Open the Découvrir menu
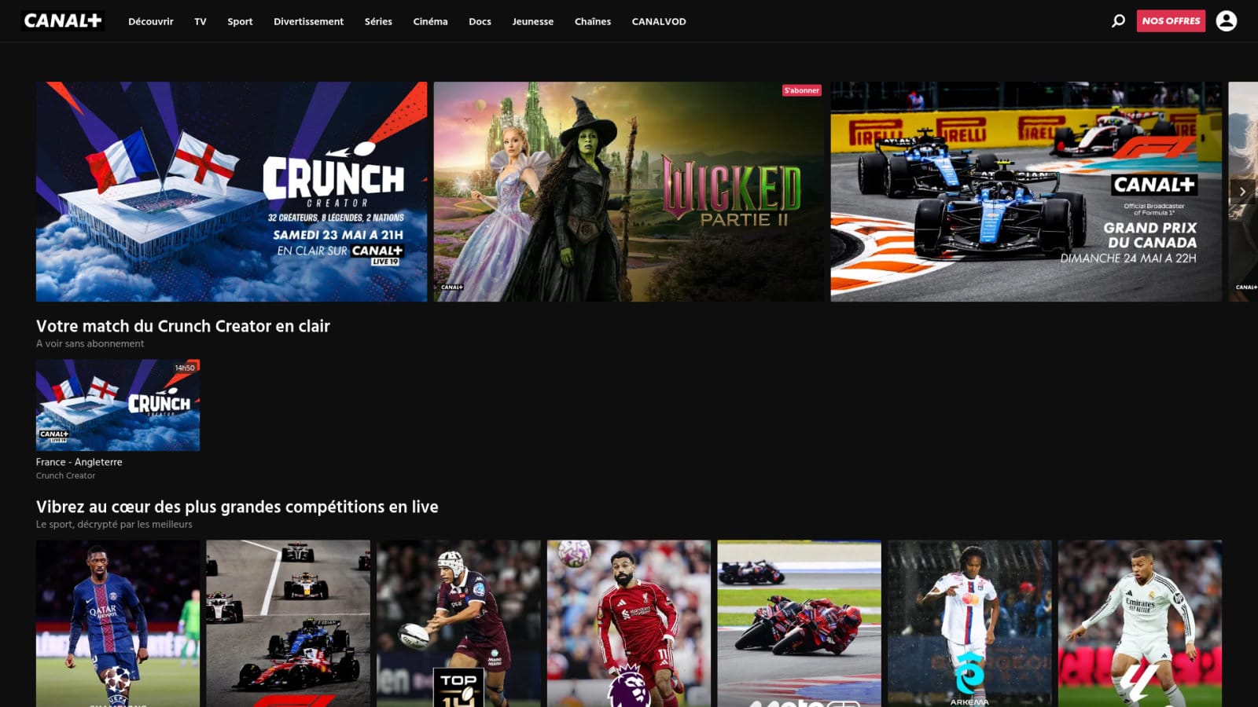Viewport: 1258px width, 707px height. tap(151, 21)
